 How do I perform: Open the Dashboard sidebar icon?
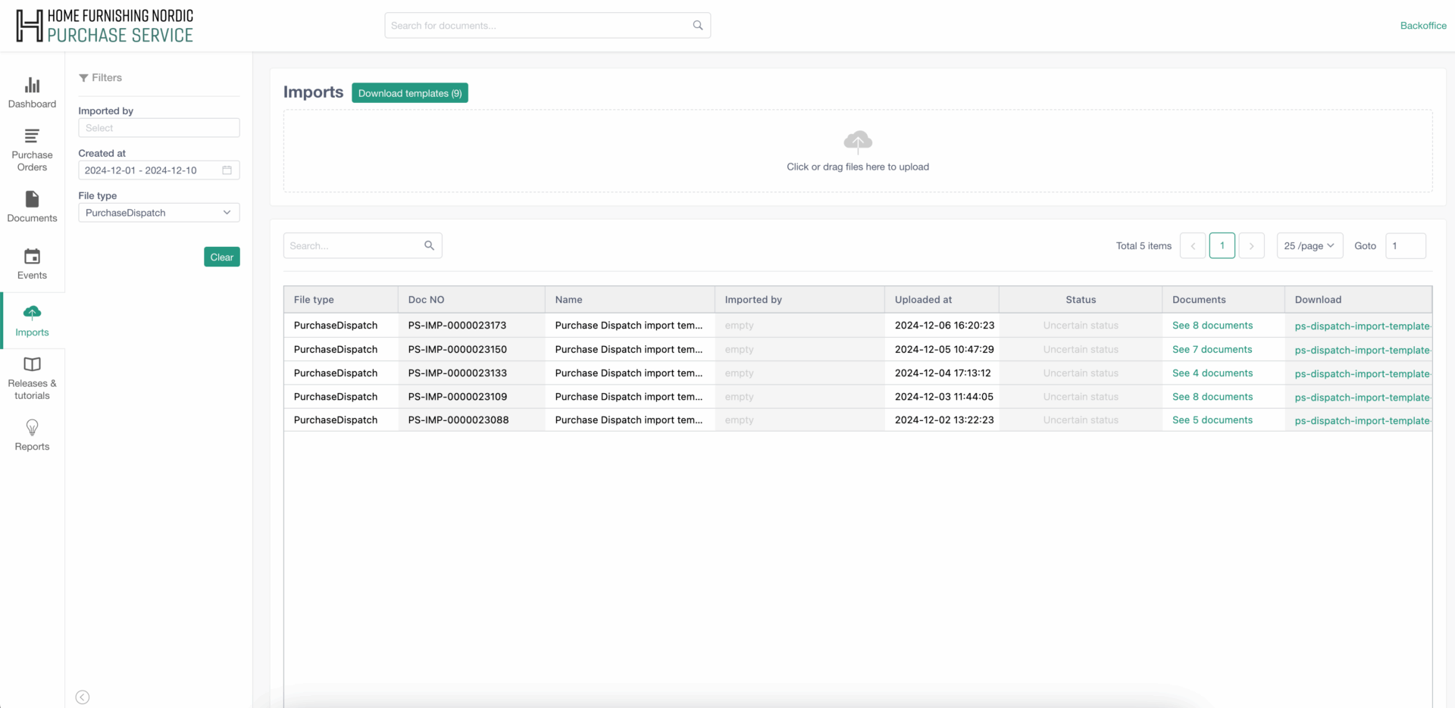[32, 85]
